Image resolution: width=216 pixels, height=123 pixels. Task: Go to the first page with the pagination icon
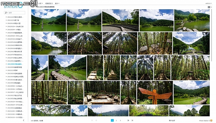[92, 120]
